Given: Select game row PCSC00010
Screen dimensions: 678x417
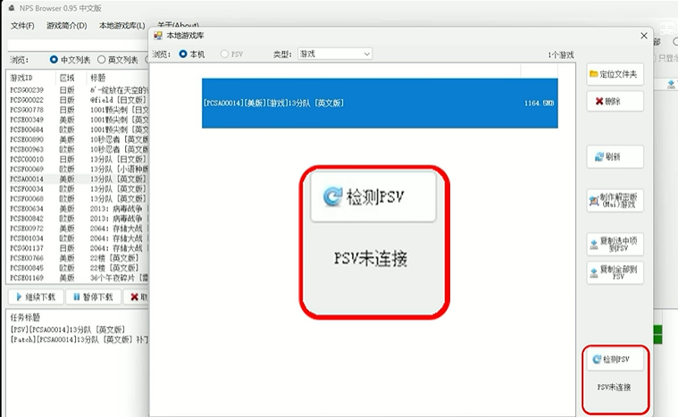Looking at the screenshot, I should click(78, 160).
